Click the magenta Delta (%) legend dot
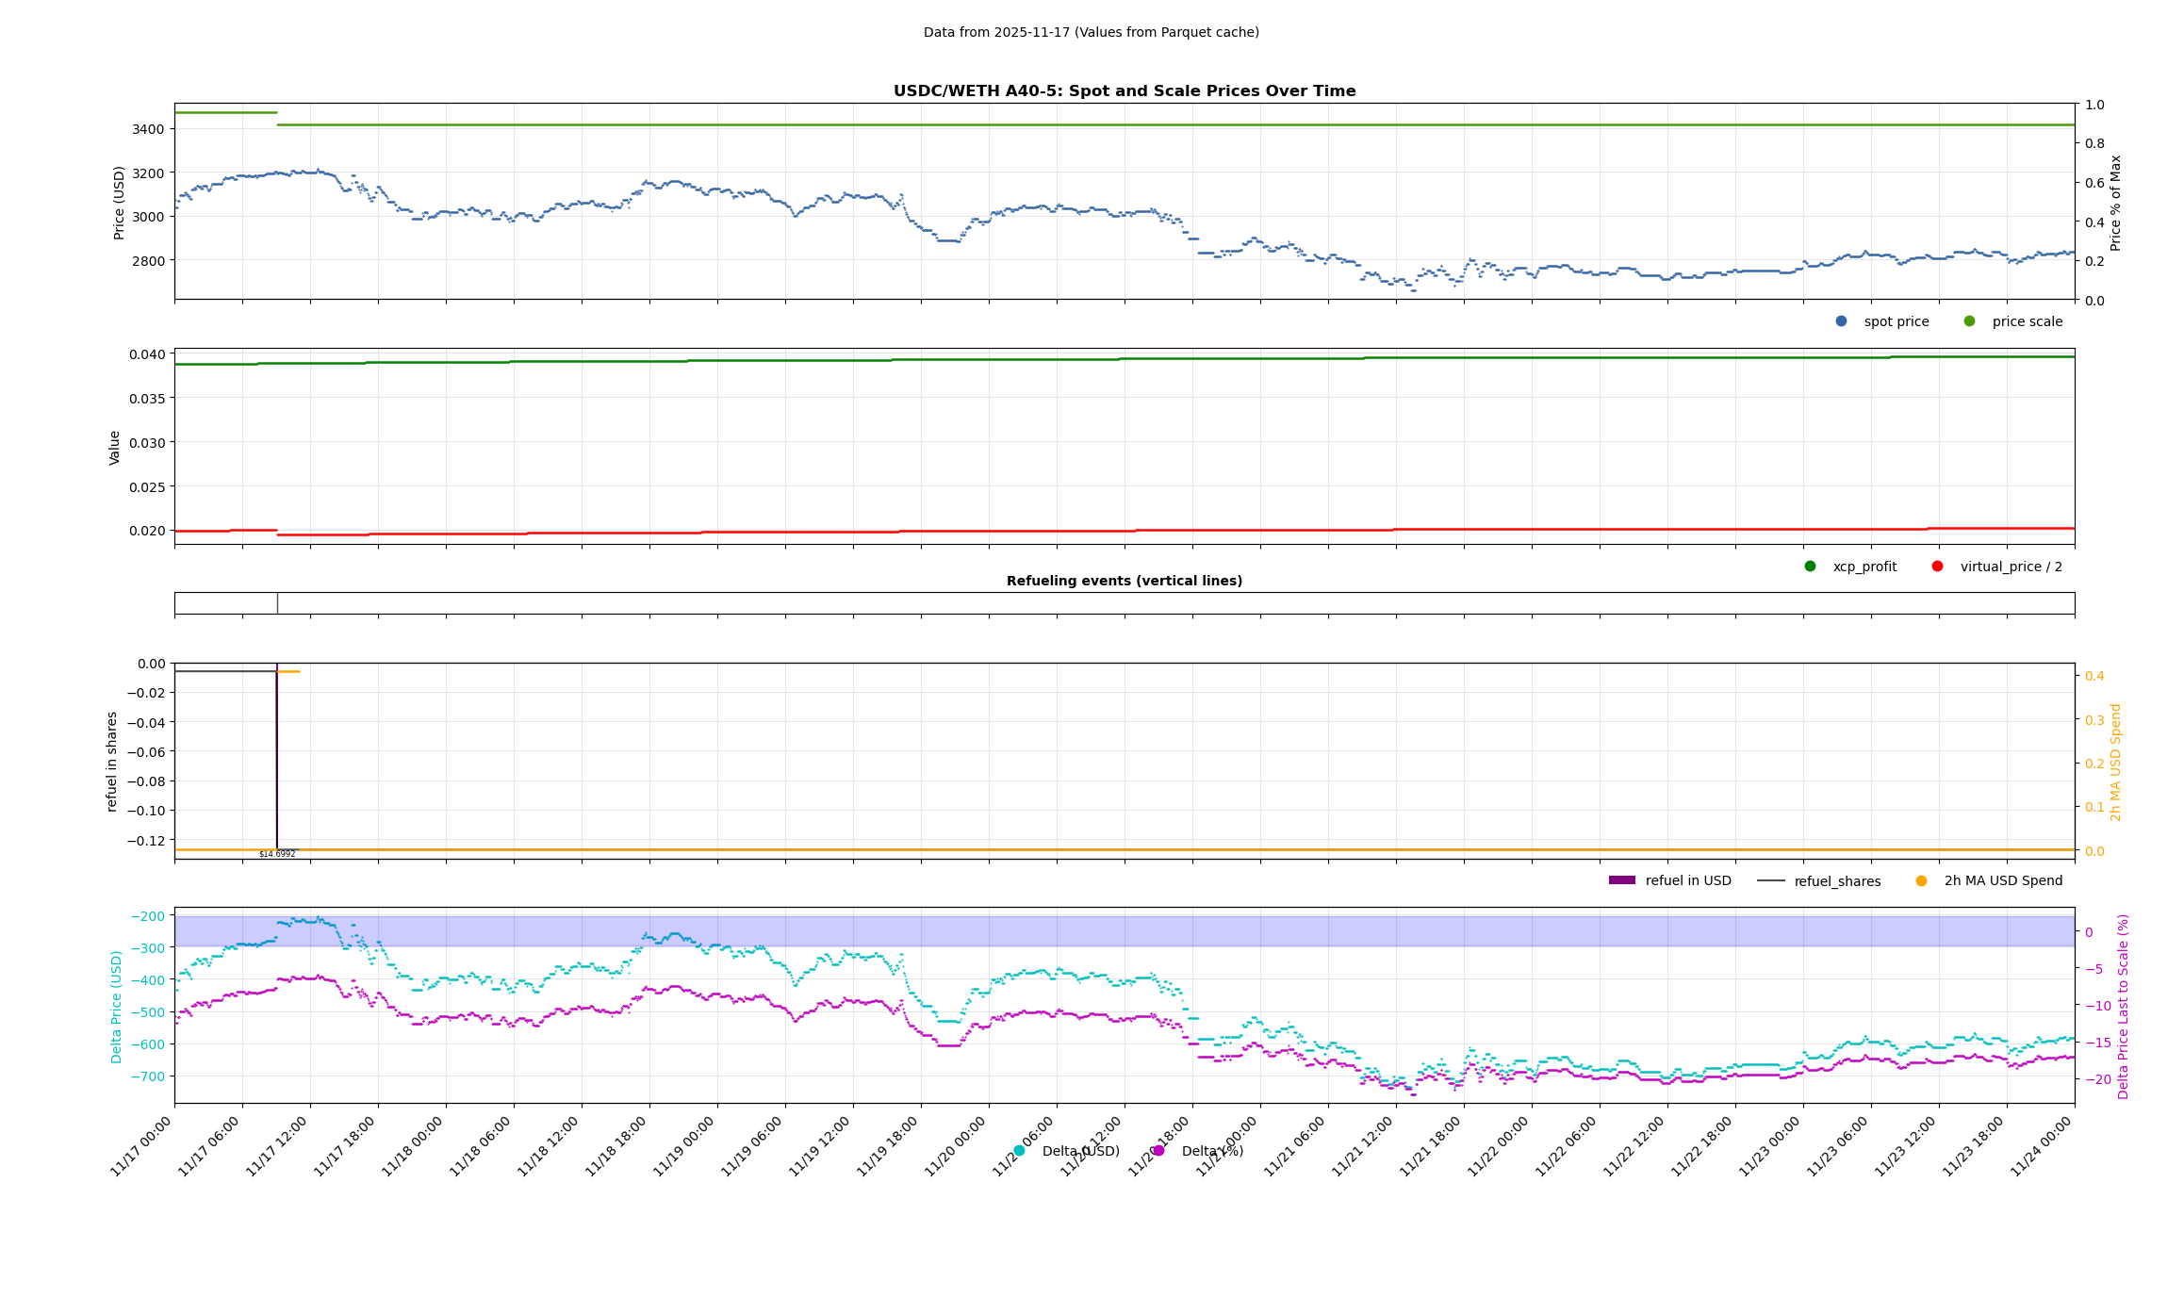The width and height of the screenshot is (2184, 1298). (x=1158, y=1151)
